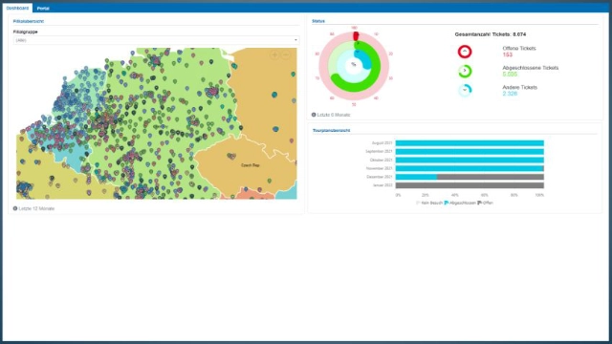Click the August 2021 axis label

coord(382,143)
